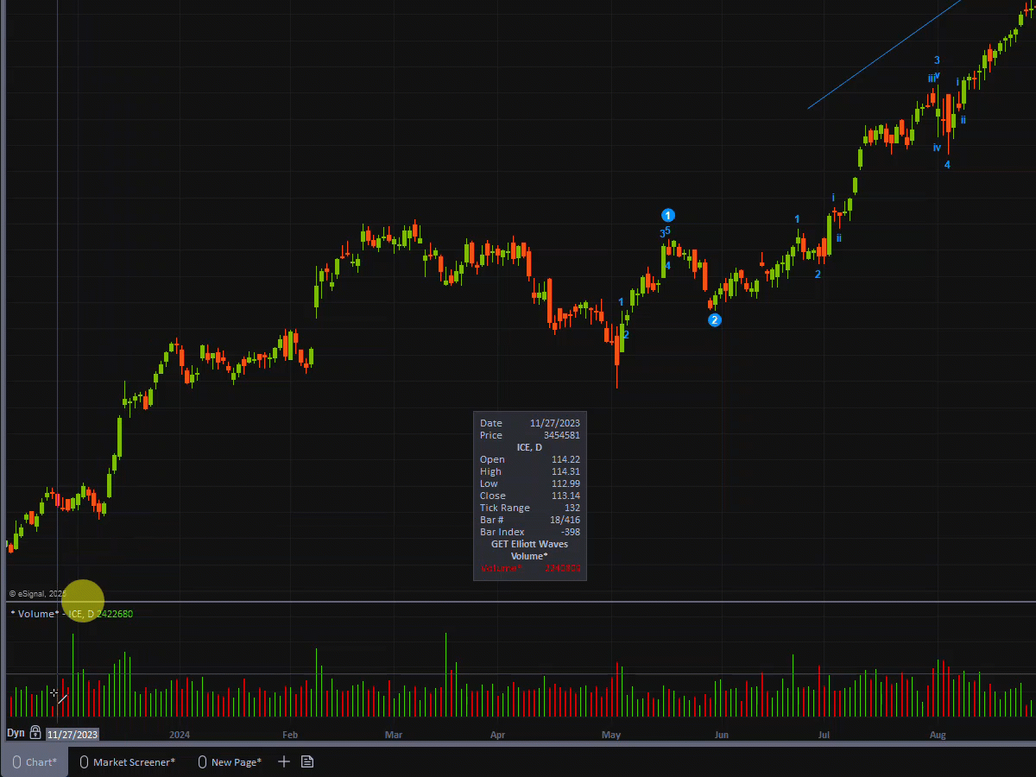
Task: Switch to the Market Screener tab
Action: (x=134, y=762)
